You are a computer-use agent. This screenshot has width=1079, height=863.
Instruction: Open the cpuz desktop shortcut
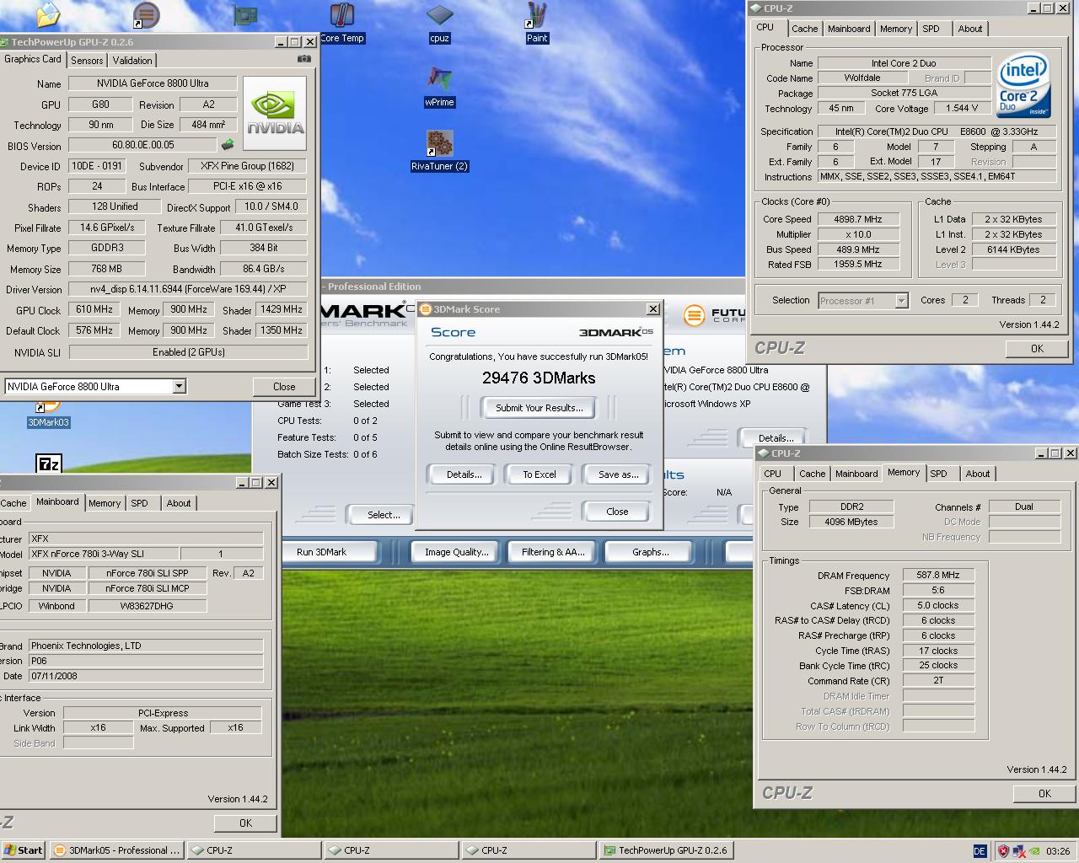[x=439, y=23]
